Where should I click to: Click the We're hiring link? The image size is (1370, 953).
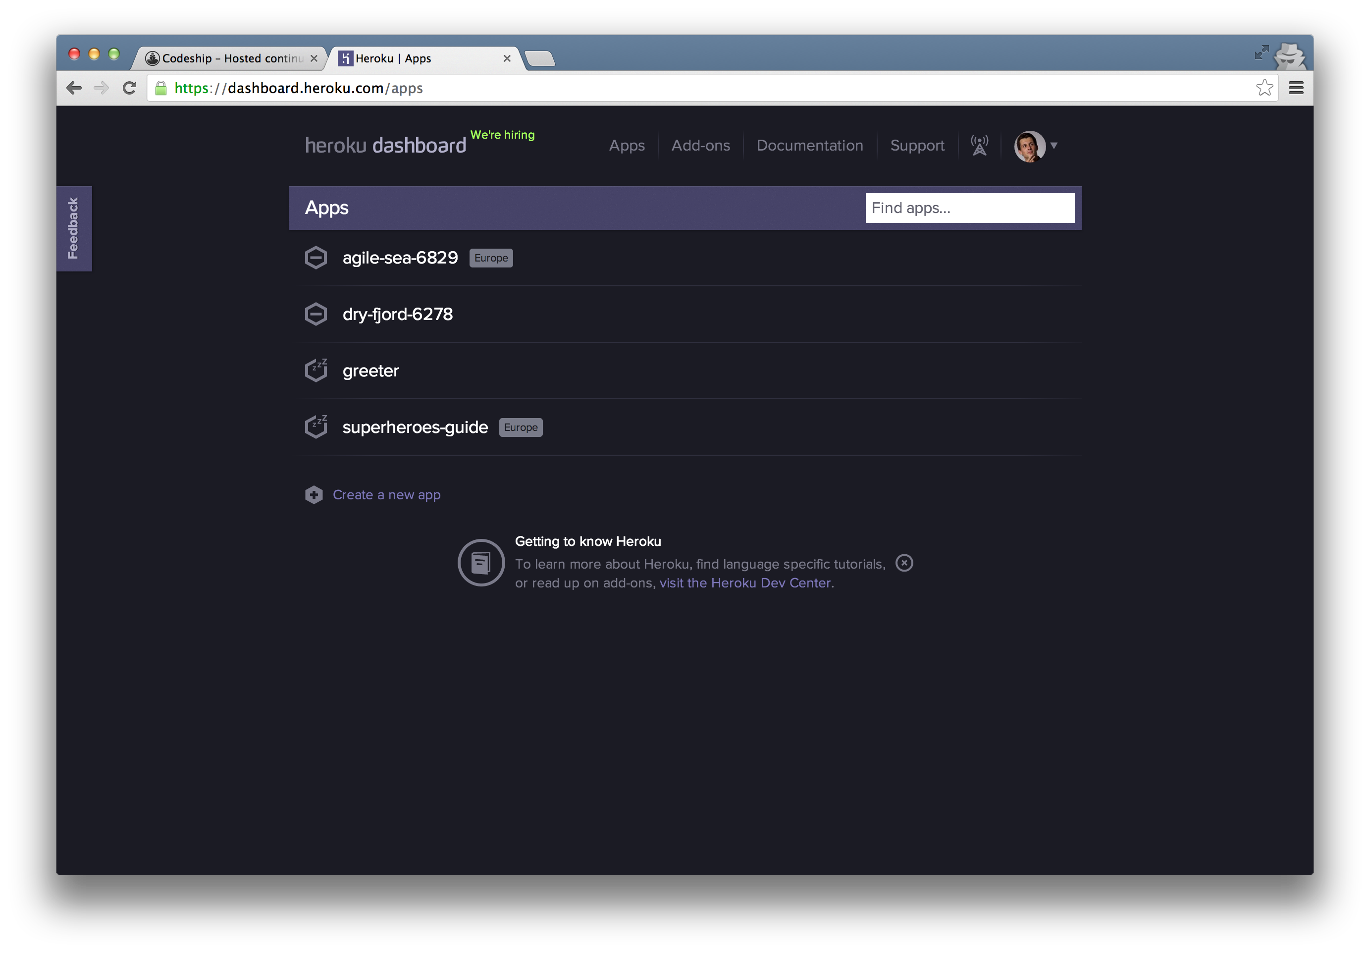[x=502, y=135]
